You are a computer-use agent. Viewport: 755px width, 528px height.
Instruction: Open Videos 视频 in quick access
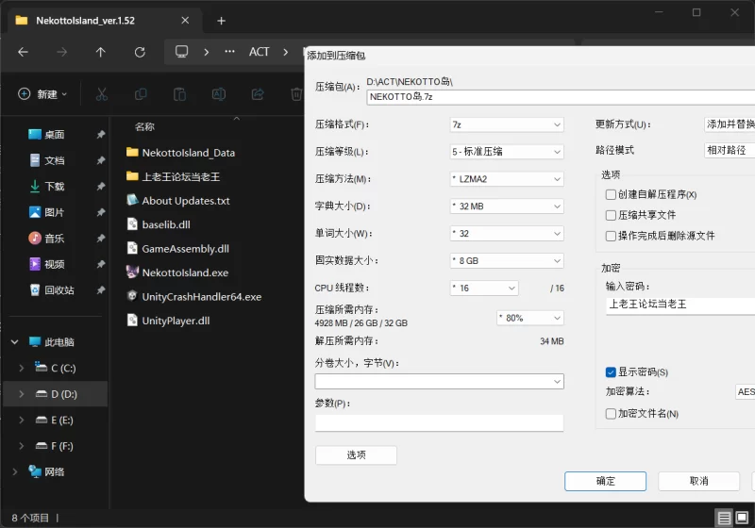[x=55, y=265]
